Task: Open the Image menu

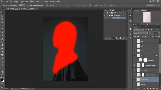Action: pyautogui.click(x=16, y=2)
